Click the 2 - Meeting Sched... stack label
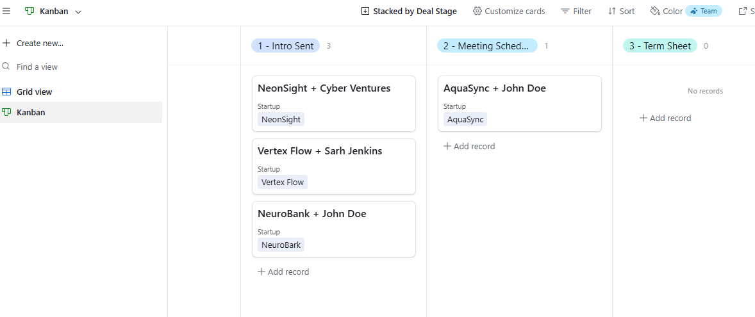Screen dimensions: 755x317 (487, 45)
